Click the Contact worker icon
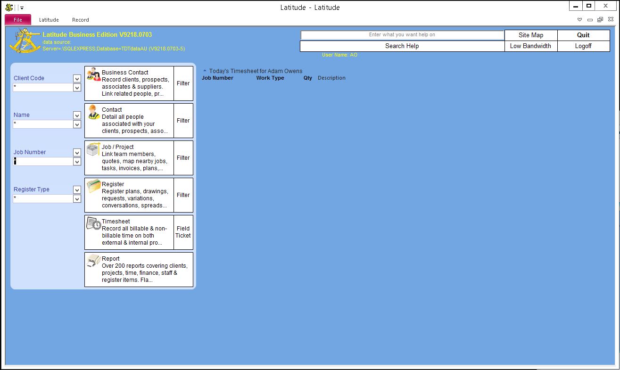620x370 pixels. coord(94,112)
